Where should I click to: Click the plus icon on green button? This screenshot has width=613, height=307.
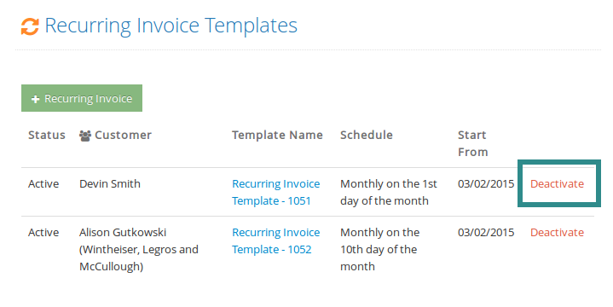35,99
